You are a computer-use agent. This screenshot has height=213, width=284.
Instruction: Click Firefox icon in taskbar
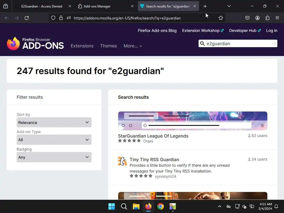[x=148, y=206]
